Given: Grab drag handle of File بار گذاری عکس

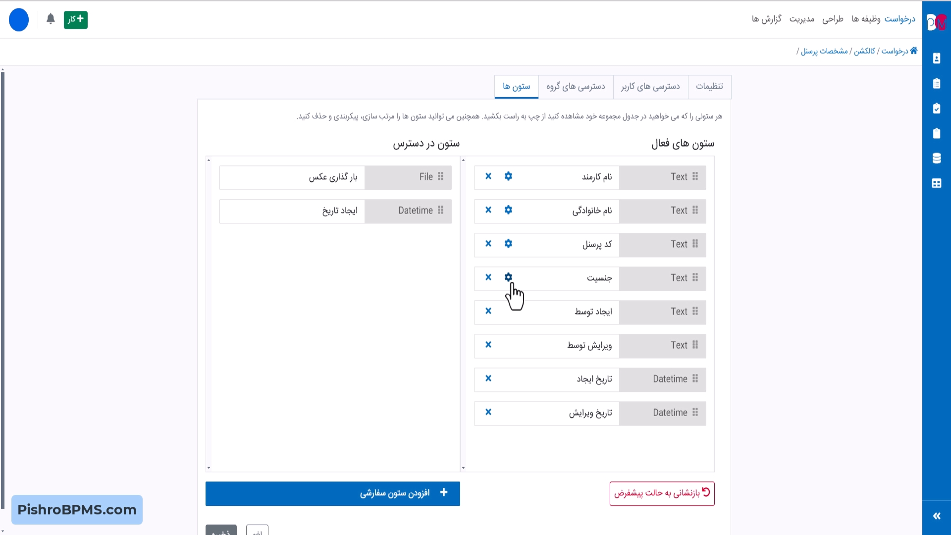Looking at the screenshot, I should (x=441, y=177).
